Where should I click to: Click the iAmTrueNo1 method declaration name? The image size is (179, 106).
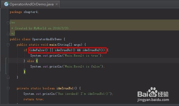(65, 88)
